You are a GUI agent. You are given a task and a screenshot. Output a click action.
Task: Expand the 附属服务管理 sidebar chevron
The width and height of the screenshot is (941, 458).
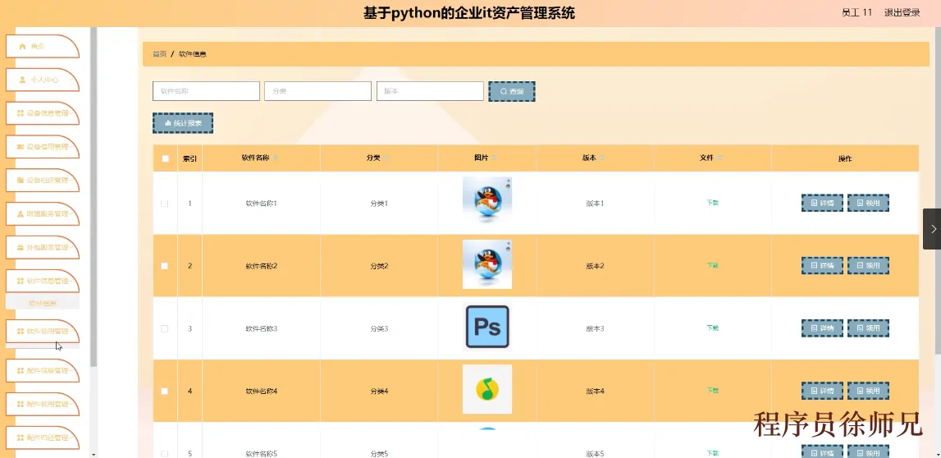point(71,213)
